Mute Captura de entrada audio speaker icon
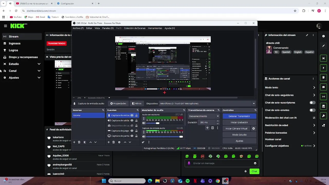Screen dimensions: 329x185 tap(144, 137)
